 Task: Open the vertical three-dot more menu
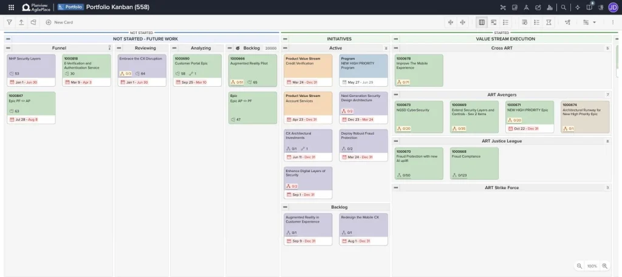[x=613, y=22]
